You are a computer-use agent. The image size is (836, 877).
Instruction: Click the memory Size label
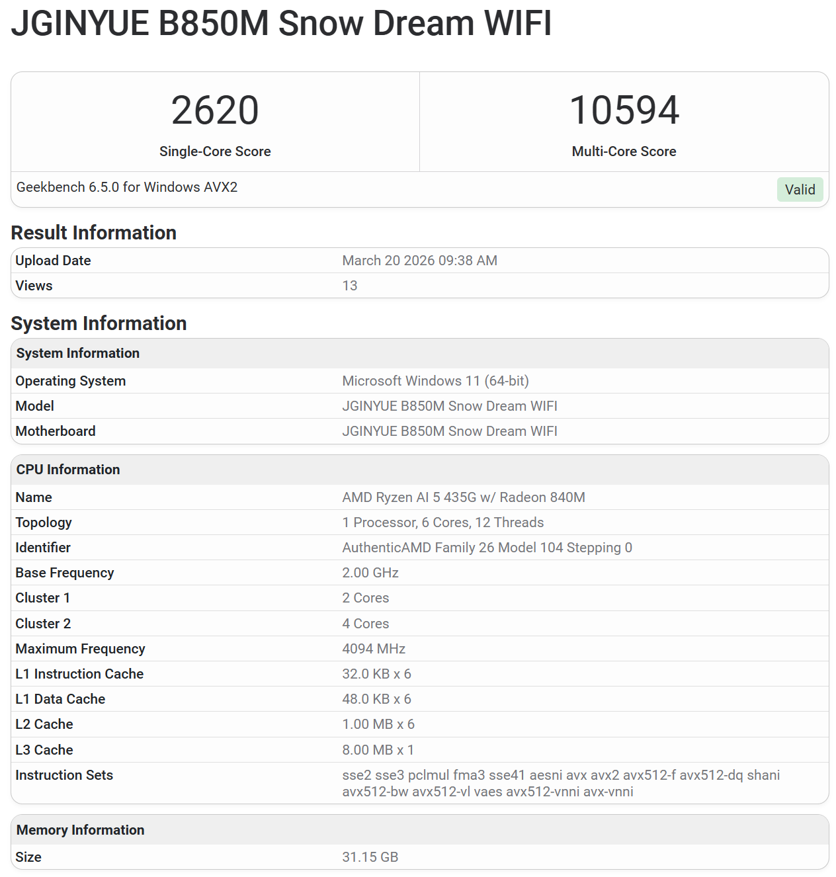(x=28, y=857)
